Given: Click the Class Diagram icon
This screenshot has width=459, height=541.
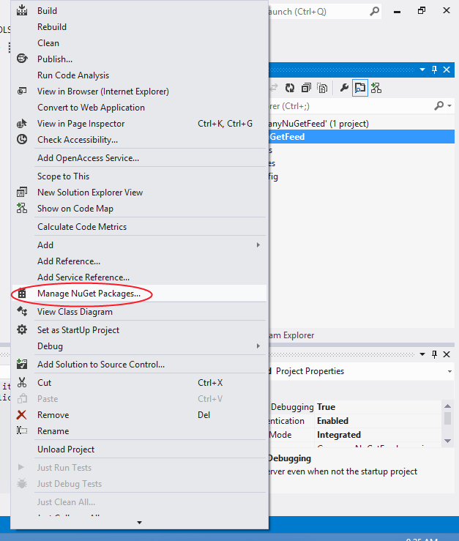Looking at the screenshot, I should pyautogui.click(x=22, y=311).
